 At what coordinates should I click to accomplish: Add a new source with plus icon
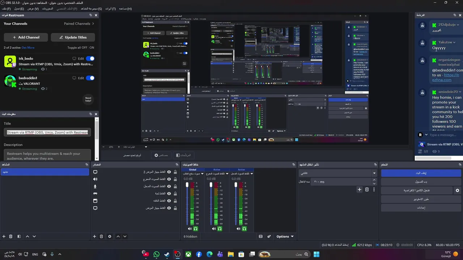click(x=94, y=237)
